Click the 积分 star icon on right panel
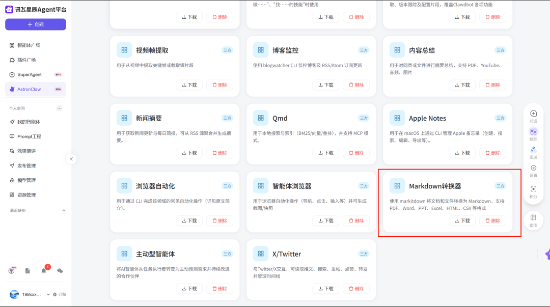This screenshot has width=550, height=307. coord(533,188)
